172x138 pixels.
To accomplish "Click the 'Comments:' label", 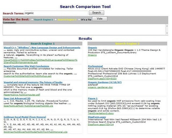I will (10, 23).
